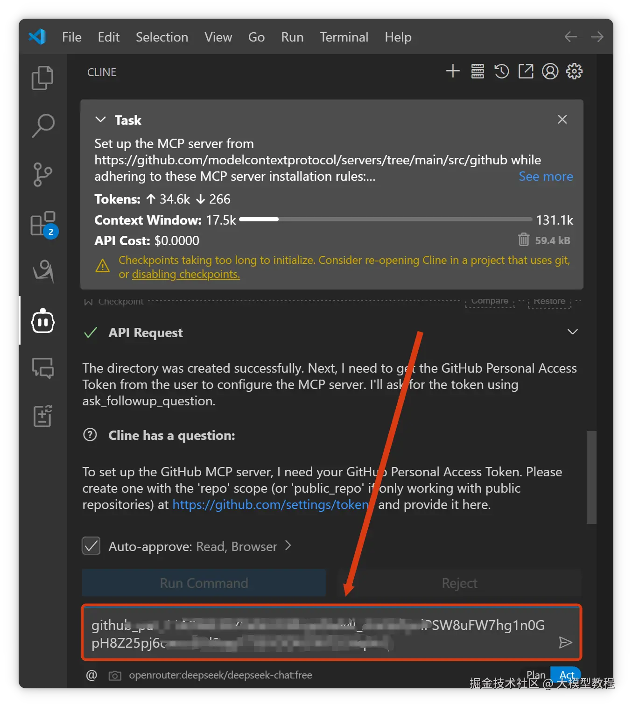Click the Reject button
This screenshot has height=707, width=632.
tap(459, 583)
